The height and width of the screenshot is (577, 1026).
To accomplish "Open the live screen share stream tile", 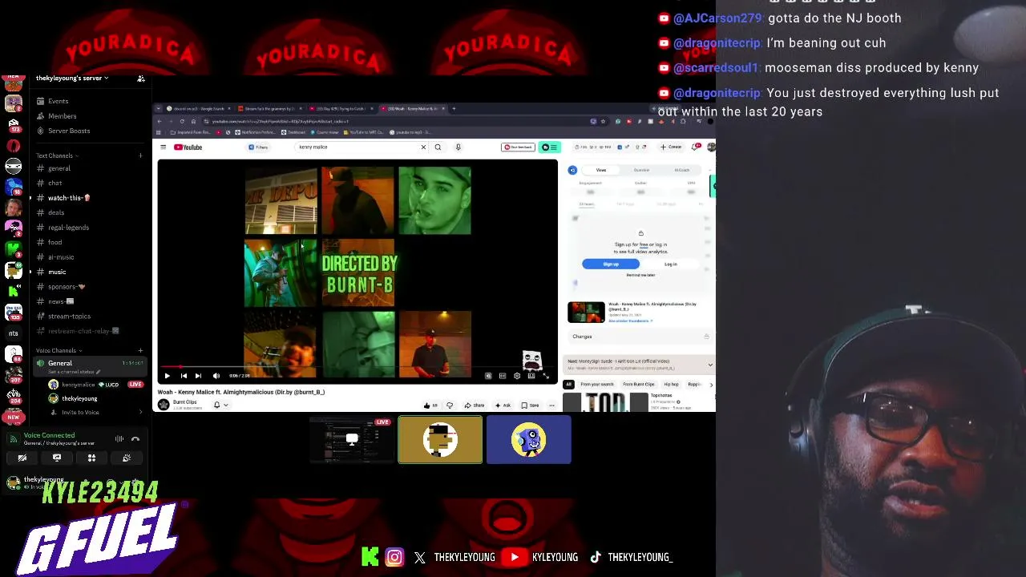I will tap(352, 440).
